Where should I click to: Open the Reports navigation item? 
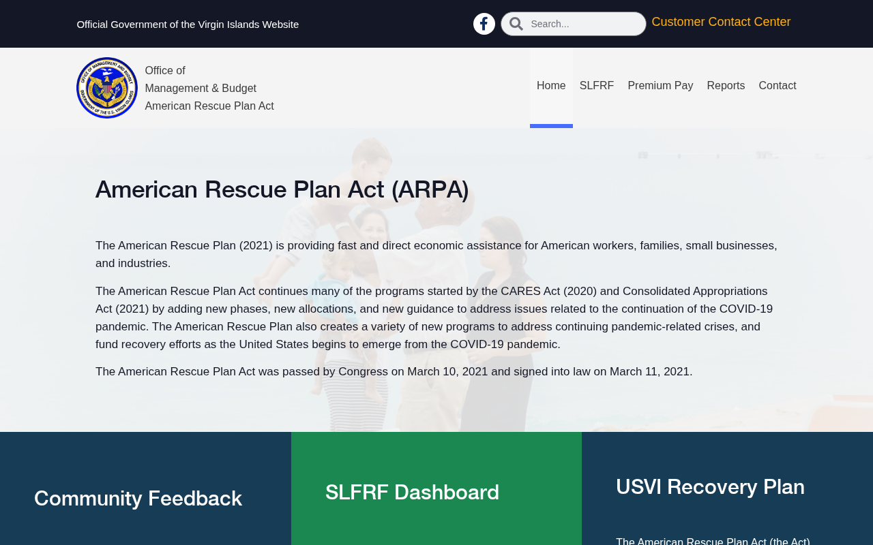[x=726, y=86]
